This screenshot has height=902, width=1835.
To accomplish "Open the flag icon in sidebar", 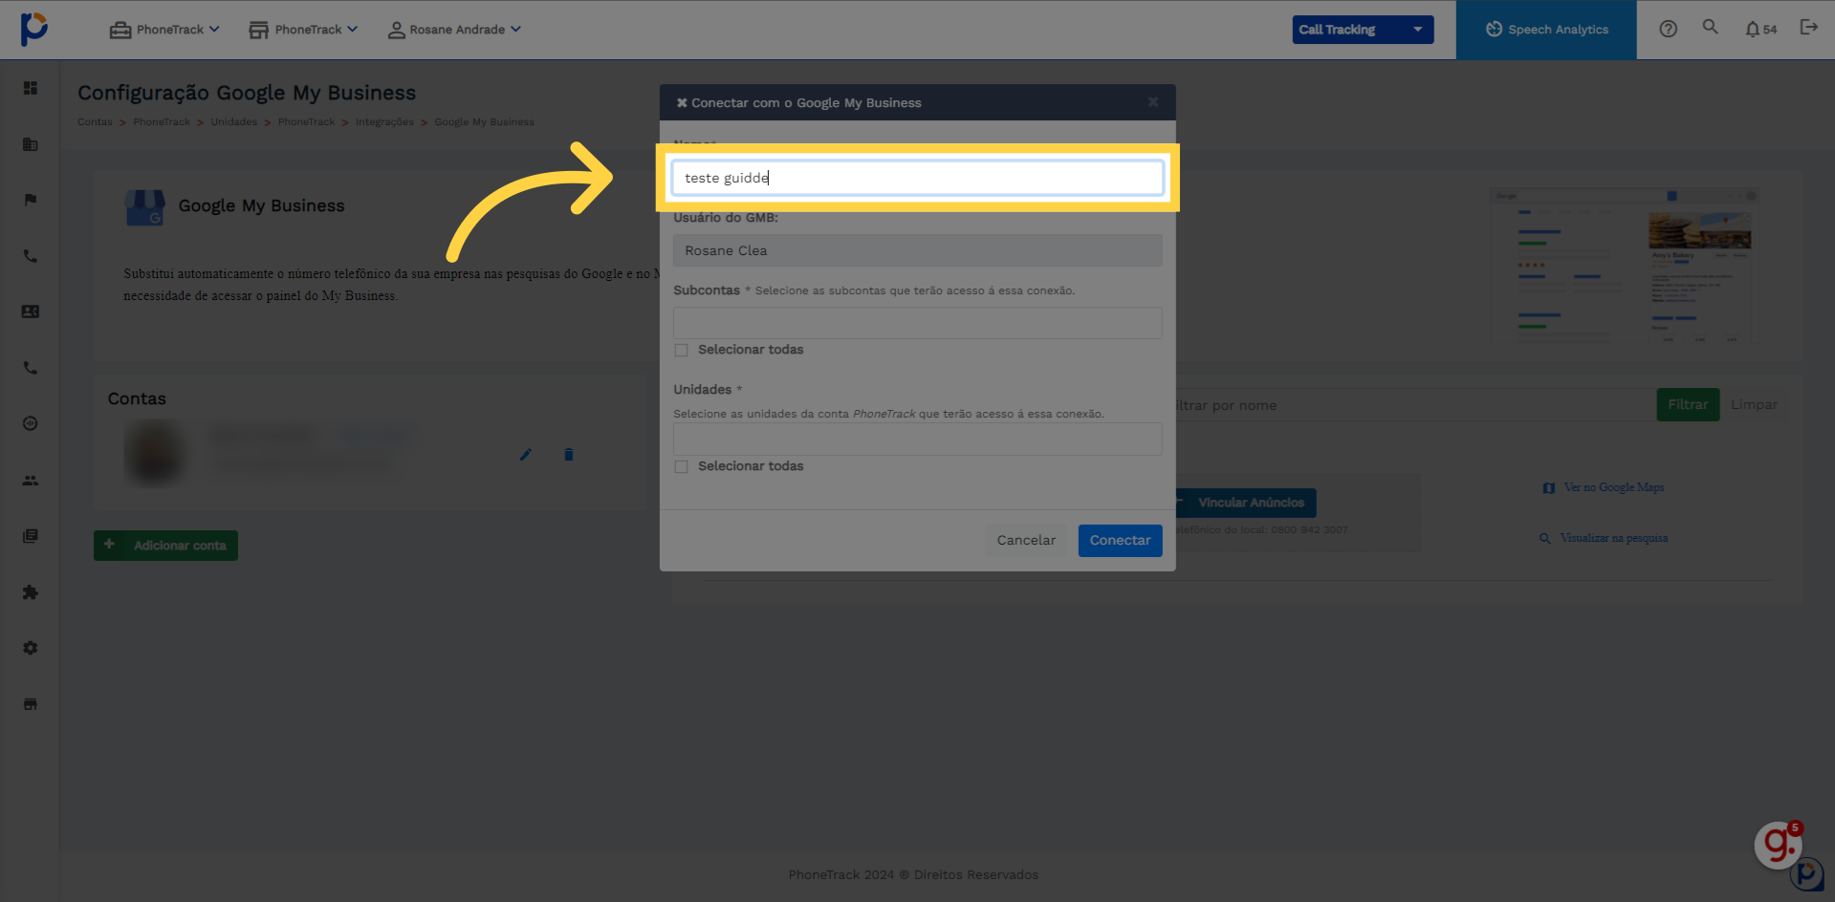I will 31,200.
